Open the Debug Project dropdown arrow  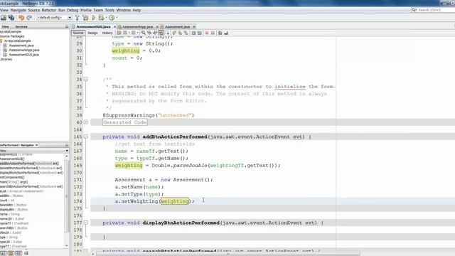[106, 18]
